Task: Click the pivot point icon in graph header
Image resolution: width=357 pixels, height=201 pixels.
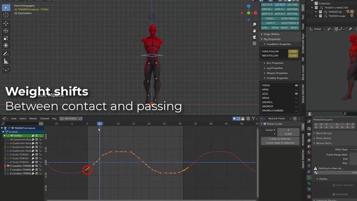Action: [262, 118]
